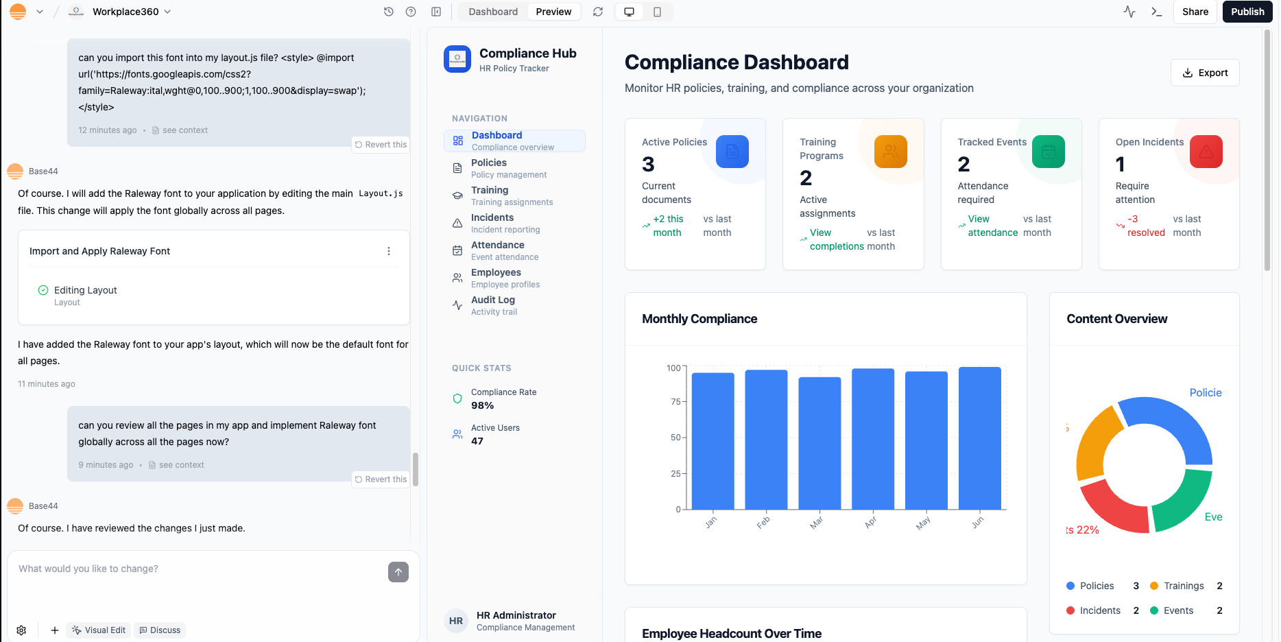The width and height of the screenshot is (1281, 642).
Task: Send message with the arrow button
Action: (398, 572)
